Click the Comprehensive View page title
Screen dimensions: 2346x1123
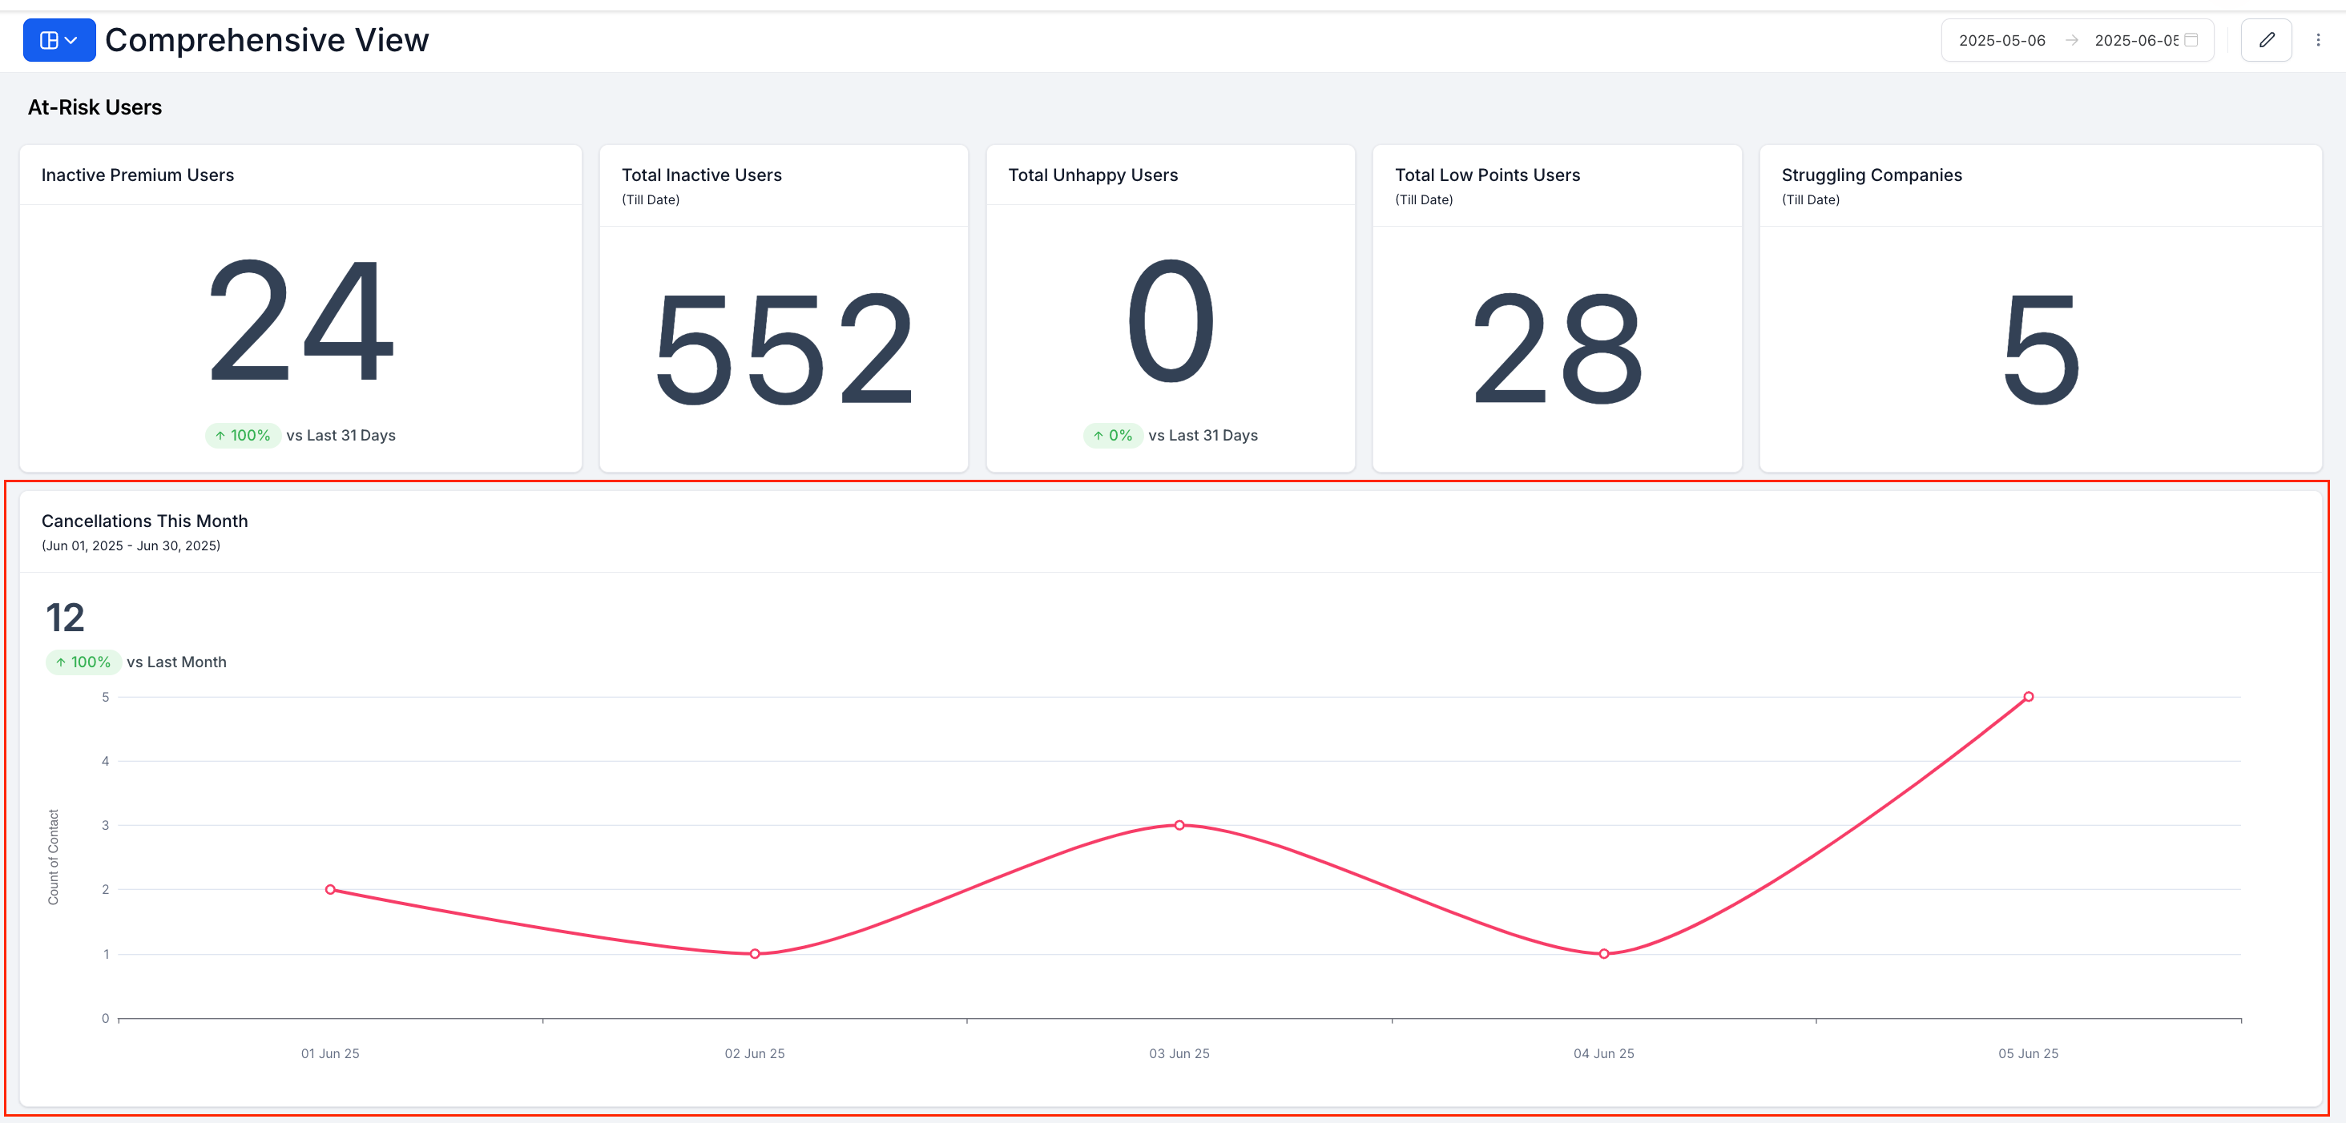pos(267,40)
